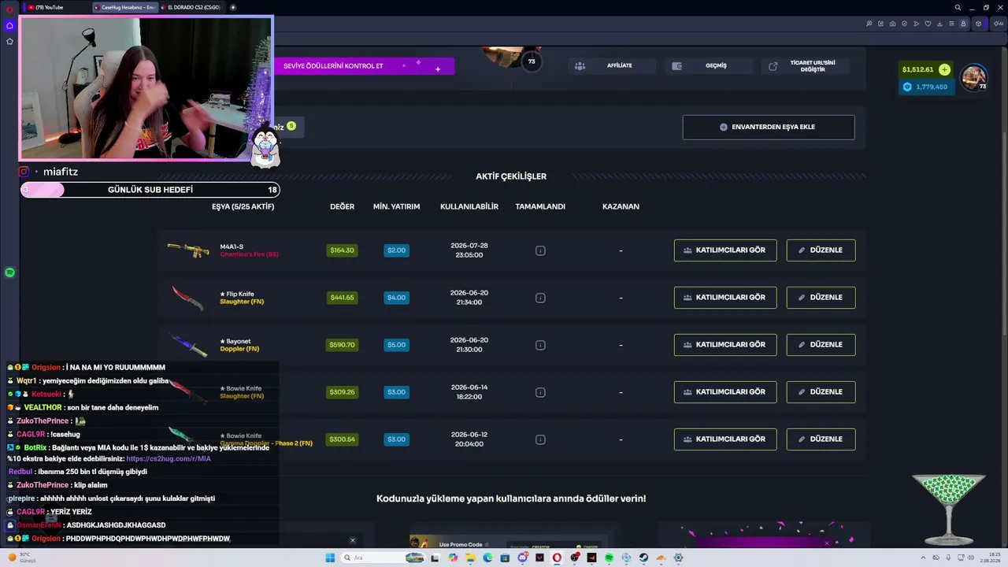
Task: View participants for the Bayonet Doppler giveaway
Action: tap(725, 345)
